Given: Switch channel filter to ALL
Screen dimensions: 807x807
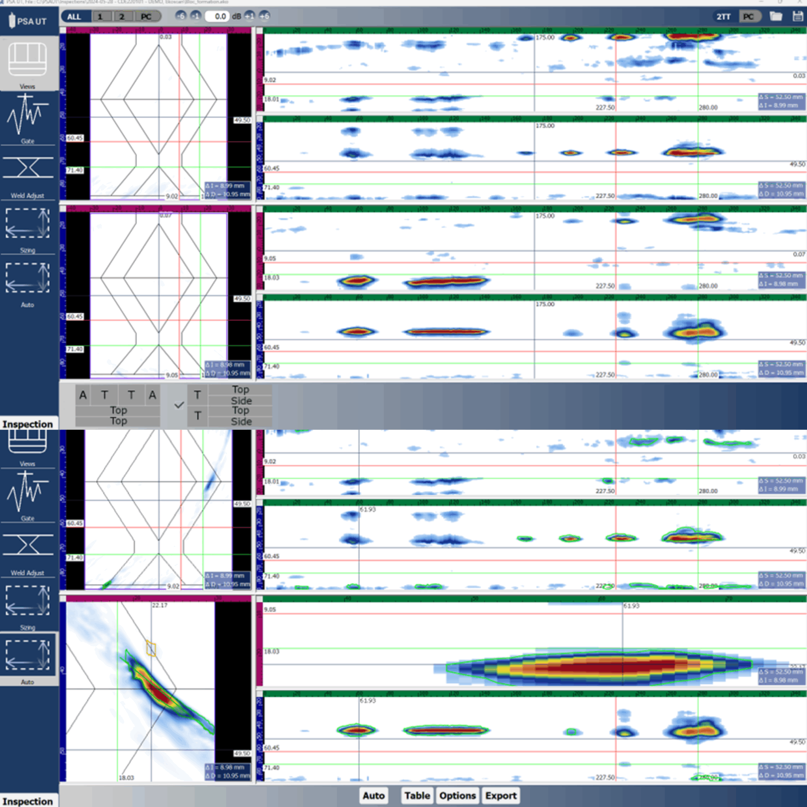Looking at the screenshot, I should 74,17.
